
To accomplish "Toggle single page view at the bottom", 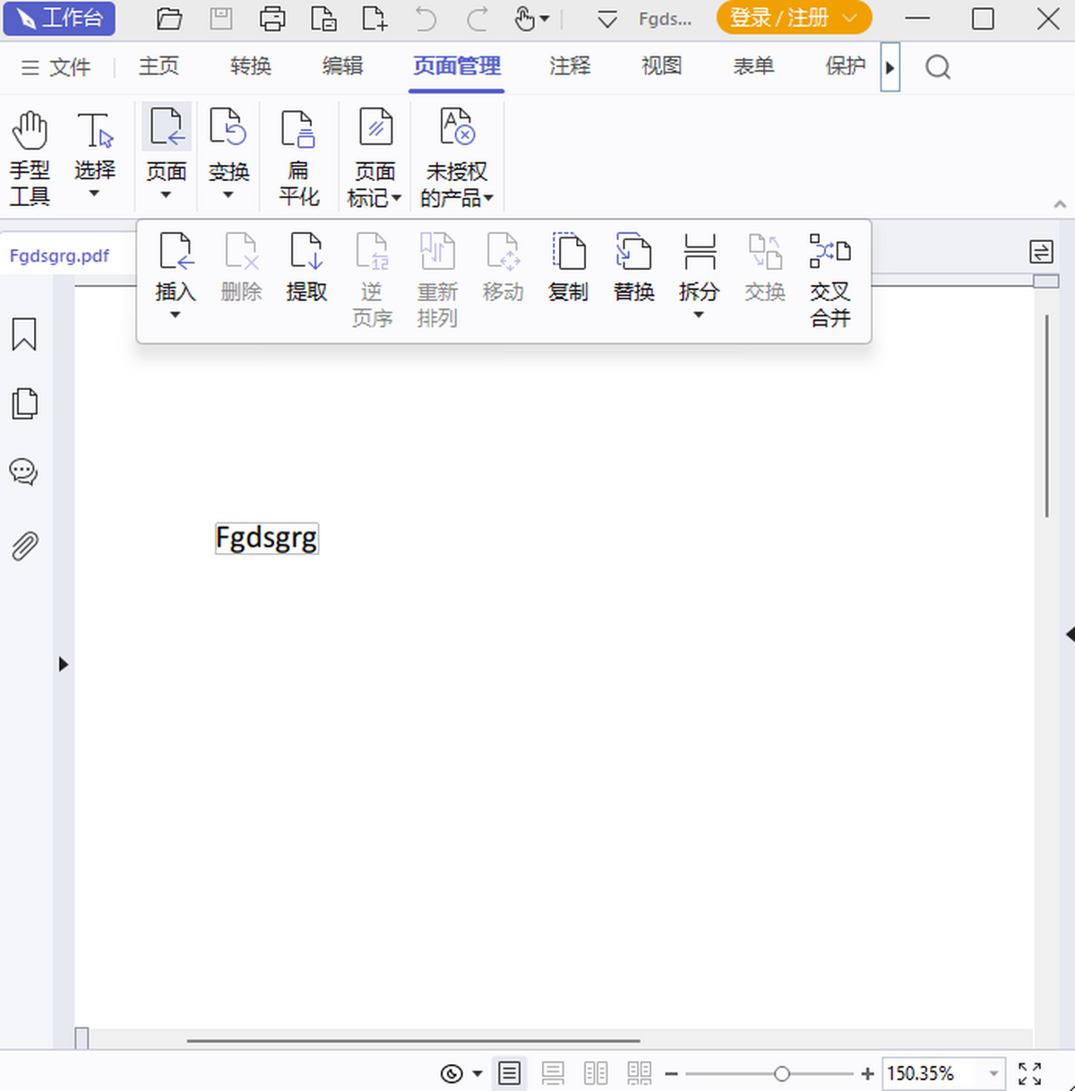I will pyautogui.click(x=509, y=1073).
